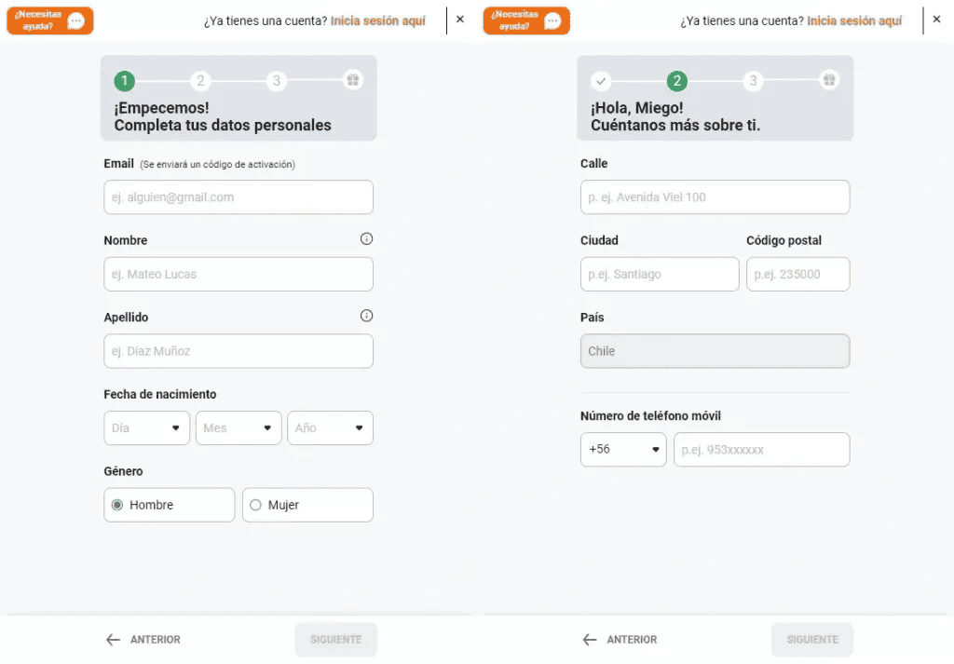This screenshot has width=954, height=664.
Task: Click left arrow icon beside ANTERIOR in right form
Action: pos(590,640)
